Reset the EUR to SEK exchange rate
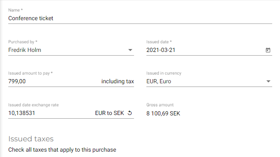Image resolution: width=280 pixels, height=157 pixels. (130, 113)
